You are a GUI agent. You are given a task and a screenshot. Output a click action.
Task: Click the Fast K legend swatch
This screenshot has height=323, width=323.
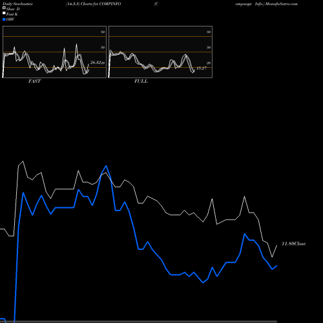[x=4, y=14]
